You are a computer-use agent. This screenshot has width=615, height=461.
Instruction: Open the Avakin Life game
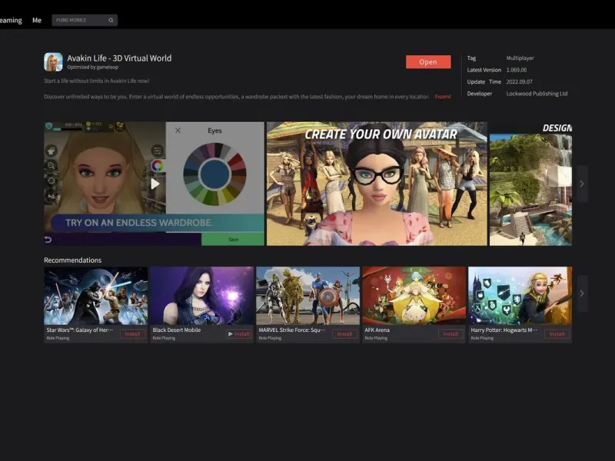428,62
